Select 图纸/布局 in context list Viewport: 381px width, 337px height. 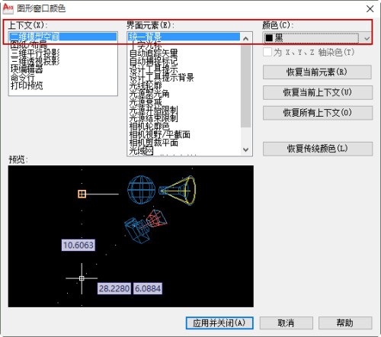pos(29,45)
